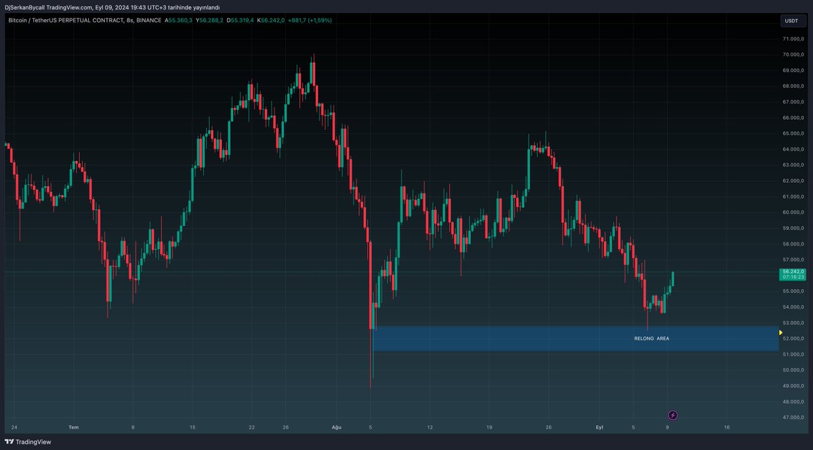This screenshot has height=450, width=813.
Task: Click the Bitcoin / TetherUS PERPETUAL CONTRACT title
Action: coord(66,20)
